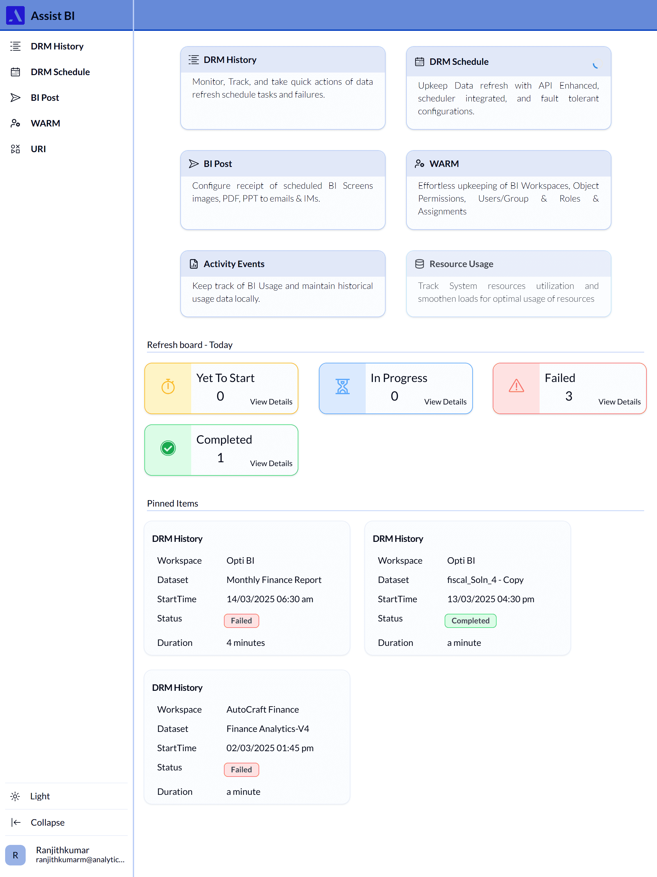Click the Completed count 1
Viewport: 657px width, 877px height.
pyautogui.click(x=220, y=458)
